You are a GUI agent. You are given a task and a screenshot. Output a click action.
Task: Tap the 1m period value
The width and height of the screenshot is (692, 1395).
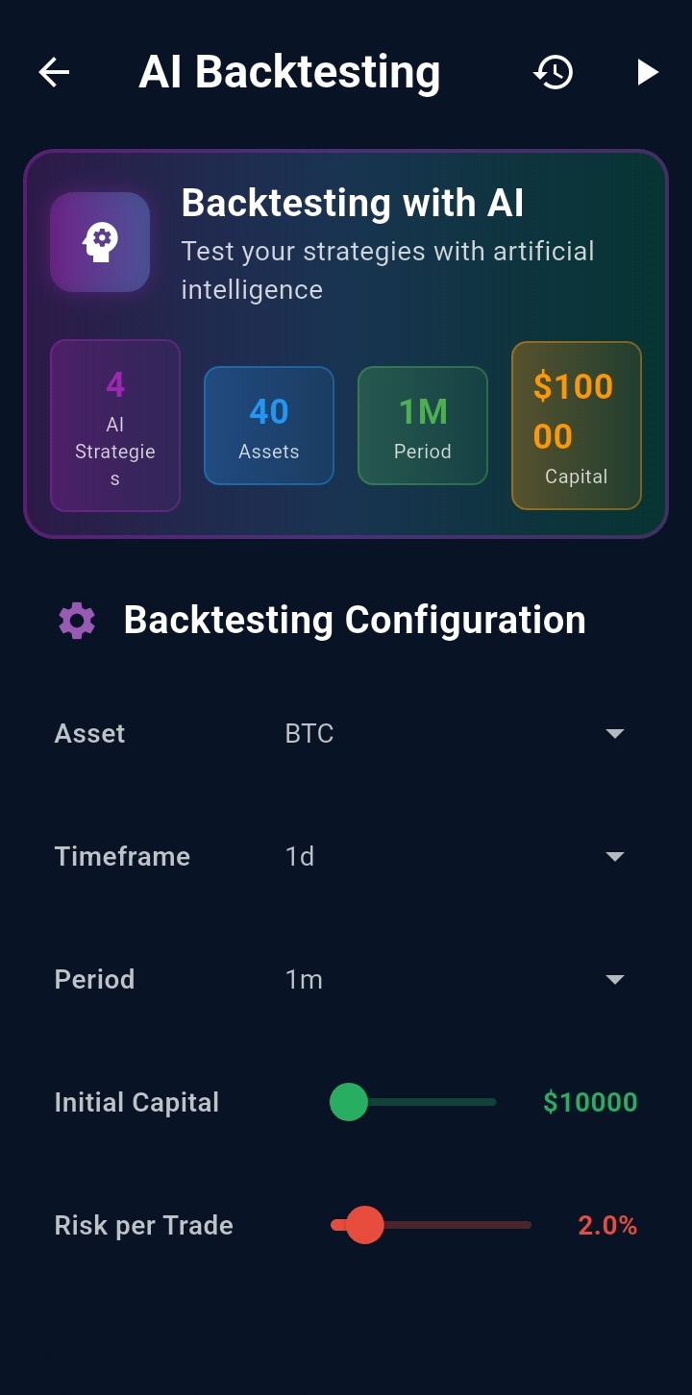point(304,980)
